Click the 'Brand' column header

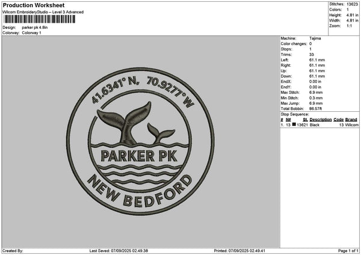(x=351, y=120)
